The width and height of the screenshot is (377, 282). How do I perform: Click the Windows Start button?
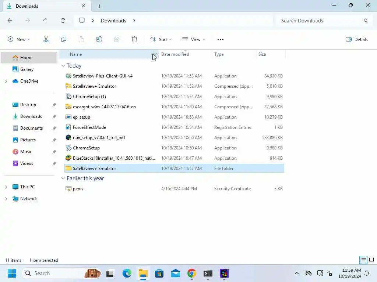tap(12, 273)
